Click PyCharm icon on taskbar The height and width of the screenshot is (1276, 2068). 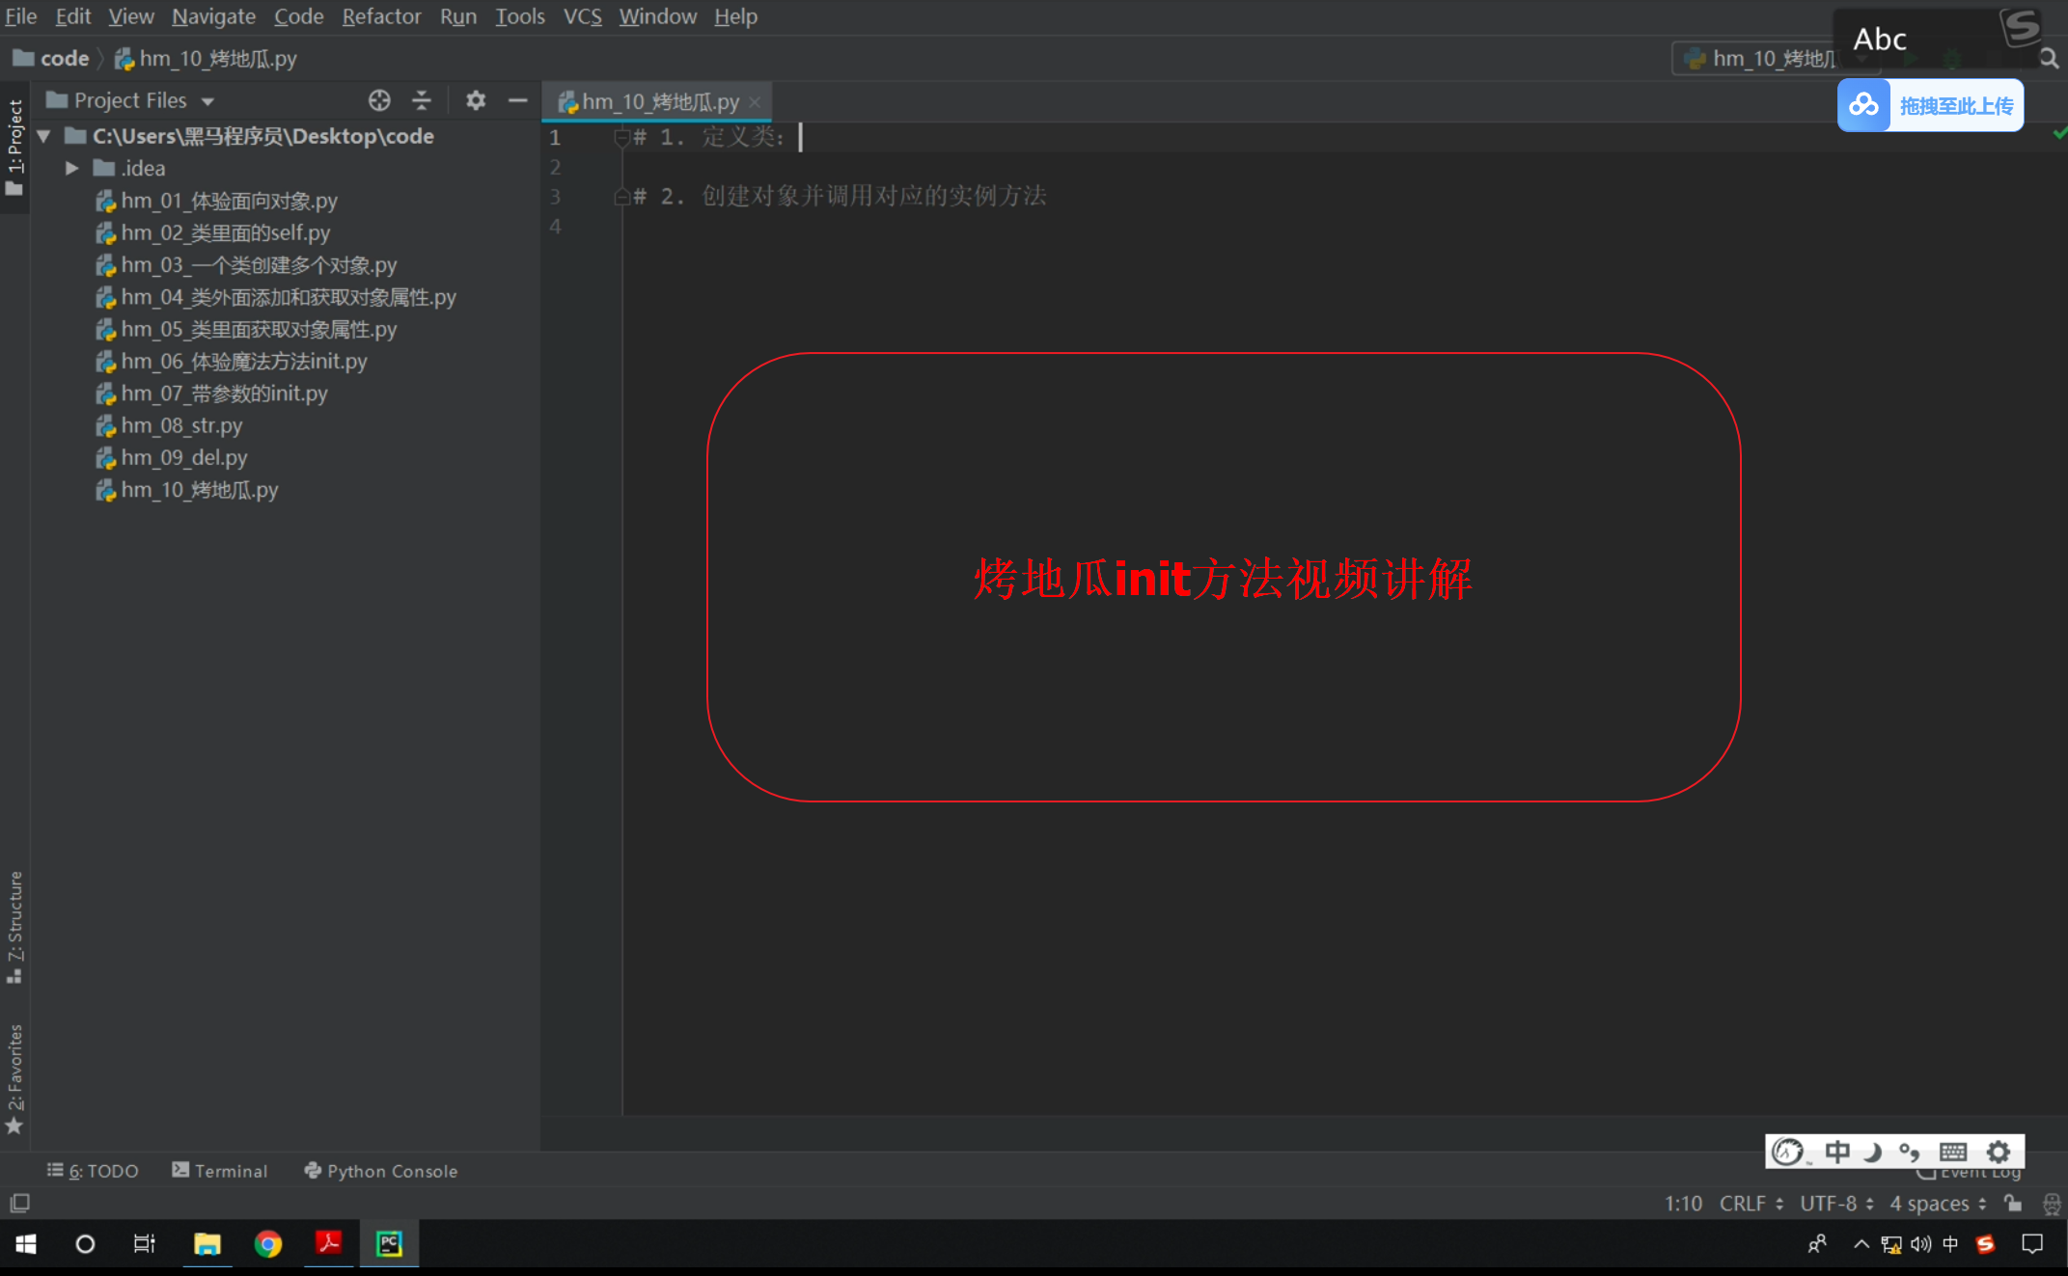(x=390, y=1244)
